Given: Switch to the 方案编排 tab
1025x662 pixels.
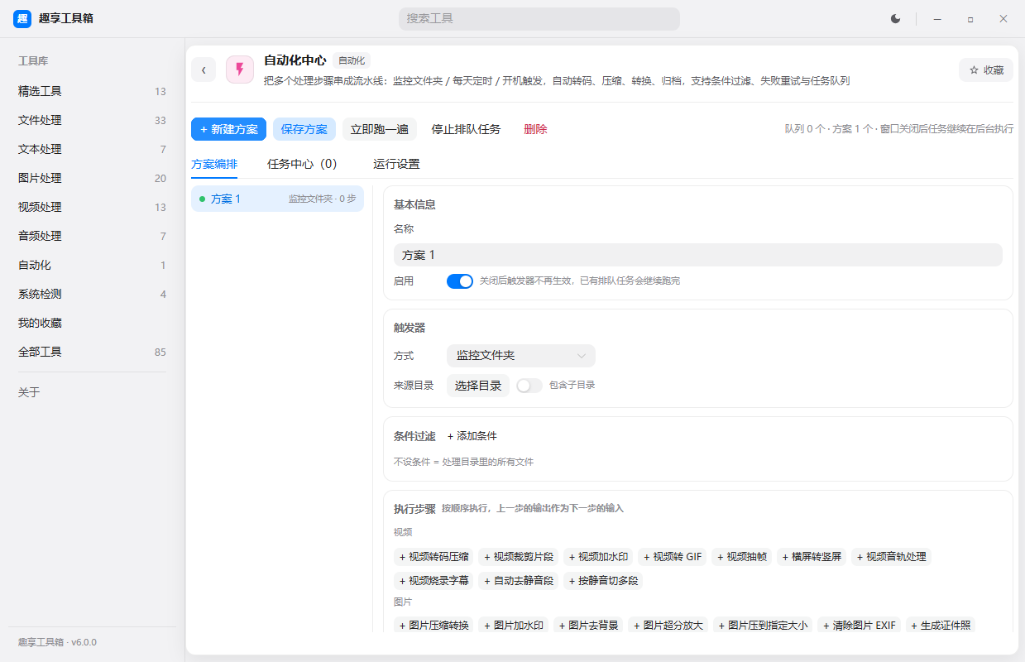Looking at the screenshot, I should [x=214, y=164].
